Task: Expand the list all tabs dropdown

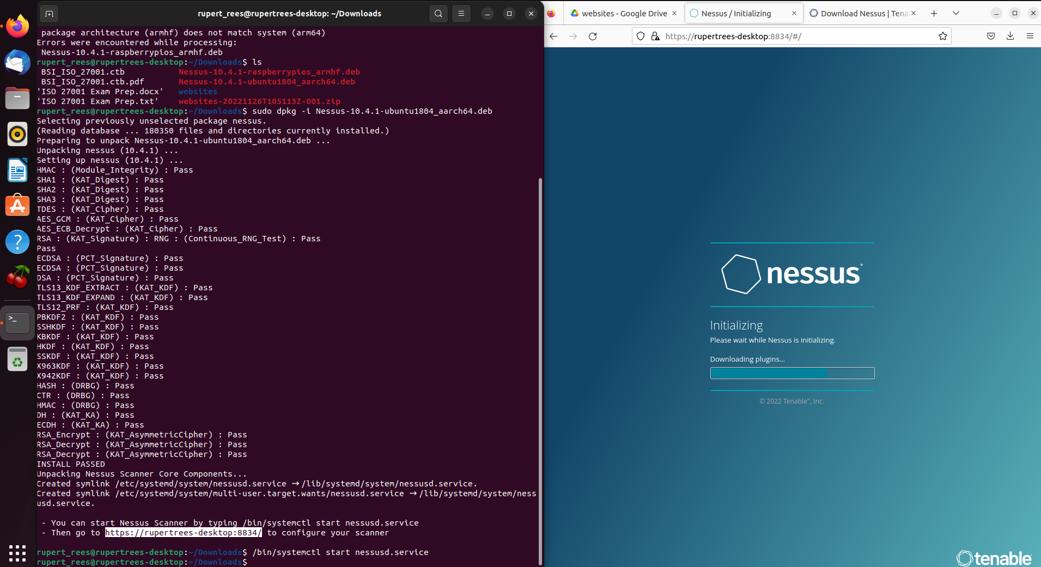Action: click(x=955, y=14)
